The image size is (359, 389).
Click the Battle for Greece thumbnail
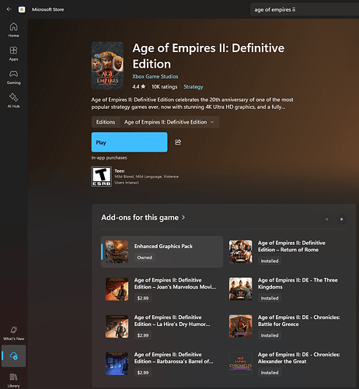tap(240, 326)
